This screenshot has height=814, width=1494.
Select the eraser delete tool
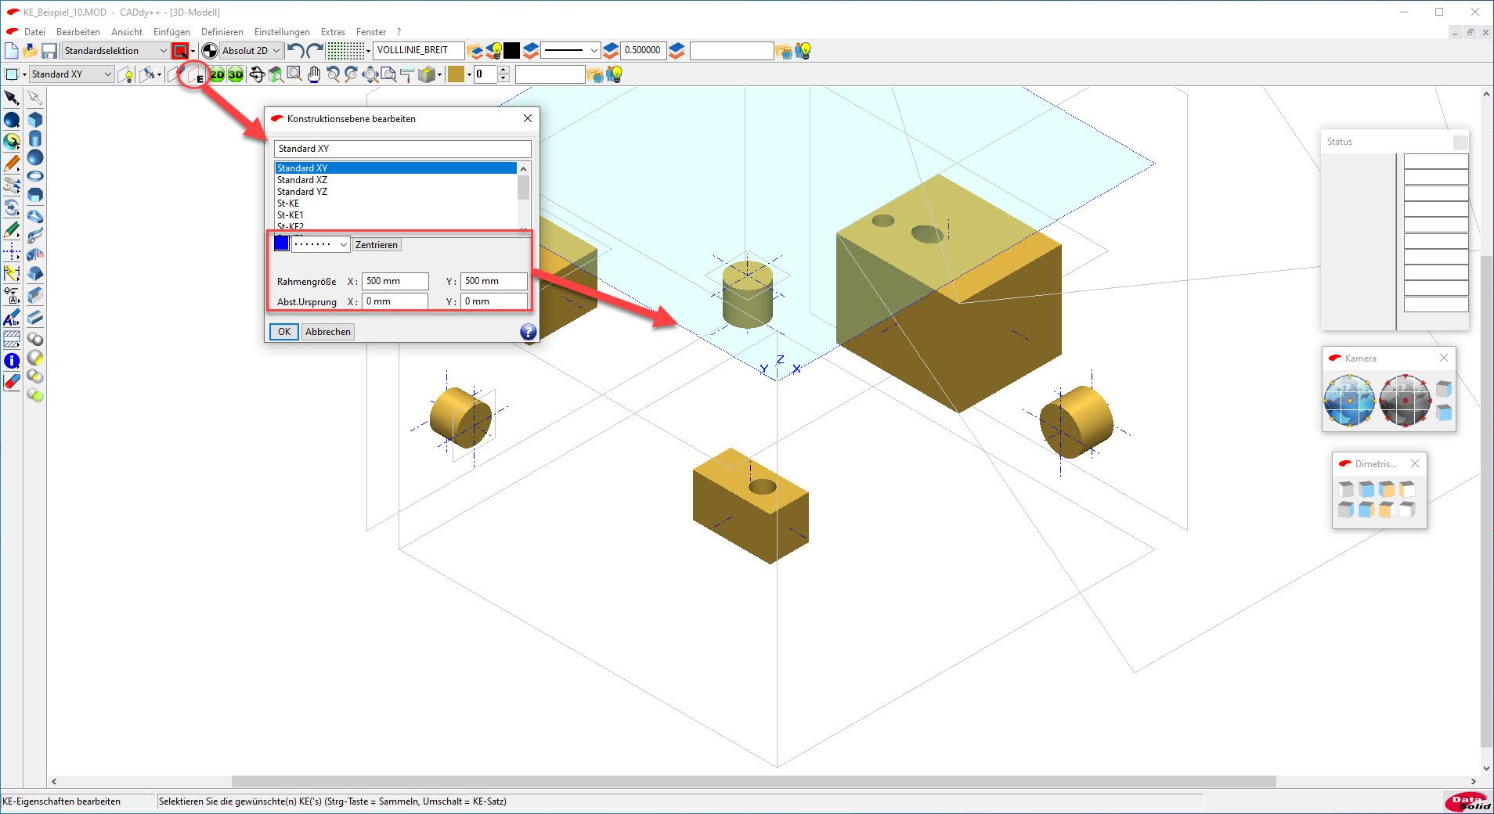coord(12,382)
